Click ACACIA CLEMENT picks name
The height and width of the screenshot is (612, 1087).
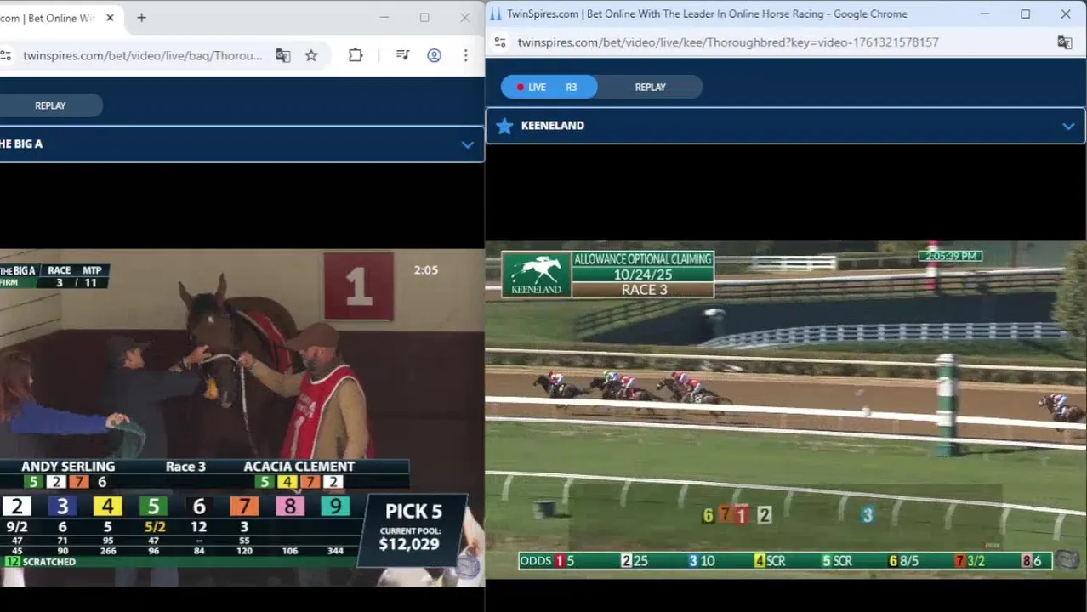pos(299,467)
